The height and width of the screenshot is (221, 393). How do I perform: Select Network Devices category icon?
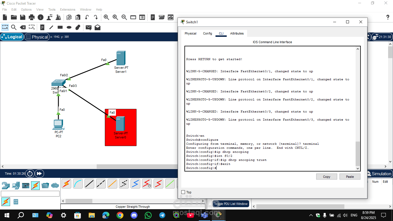click(5, 185)
